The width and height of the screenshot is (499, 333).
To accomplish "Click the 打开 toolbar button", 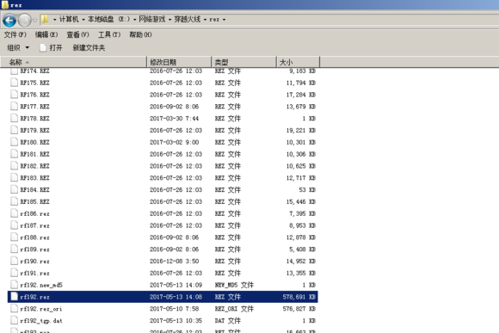I will tap(52, 47).
